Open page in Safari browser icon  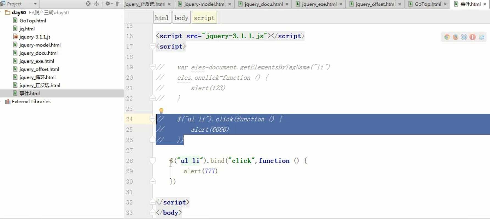tap(464, 37)
